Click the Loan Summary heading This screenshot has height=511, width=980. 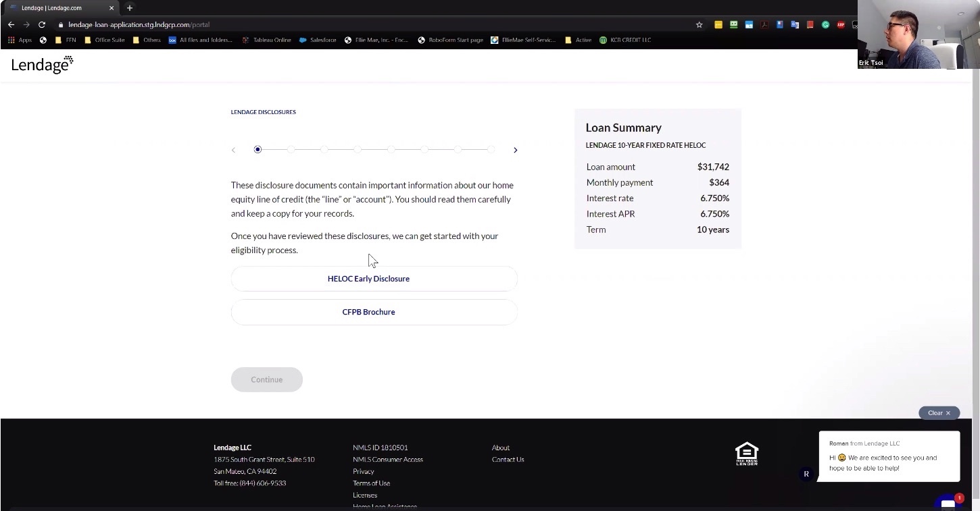pos(623,128)
